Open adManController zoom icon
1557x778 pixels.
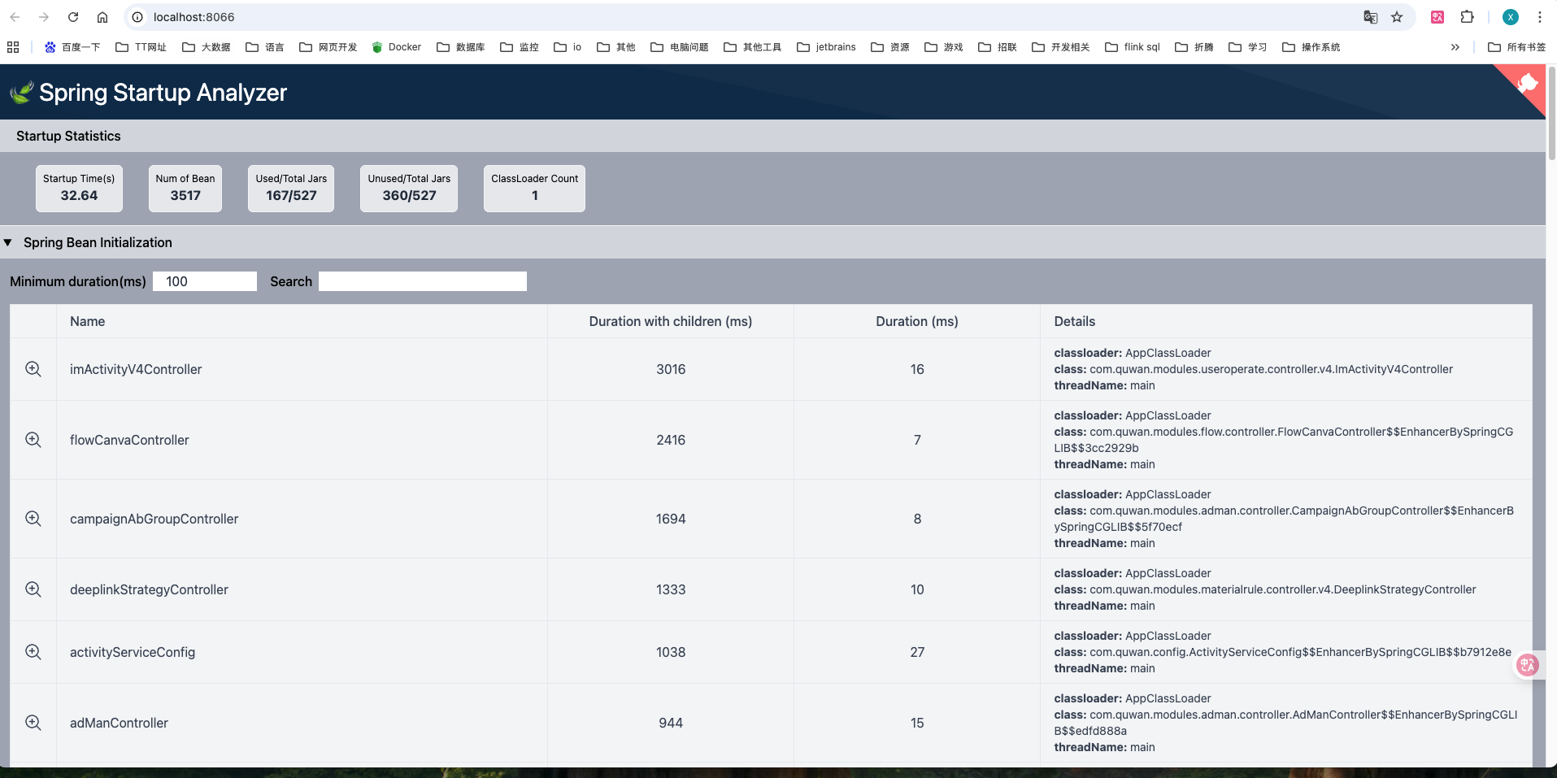33,723
